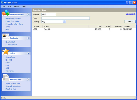Collapse the Transactions panel
Viewport: 137px width, 100px height.
pos(28,79)
